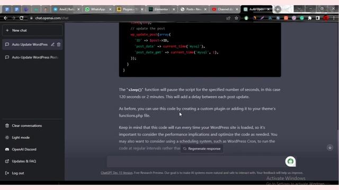Viewport: 339px width, 190px height.
Task: Switch to the second pinned Google Docs tab
Action: [x=16, y=9]
